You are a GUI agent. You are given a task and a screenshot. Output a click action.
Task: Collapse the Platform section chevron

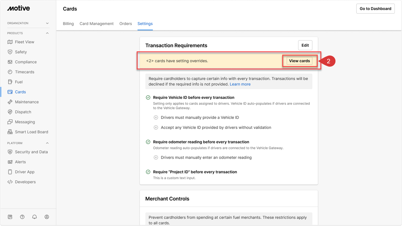click(x=47, y=143)
